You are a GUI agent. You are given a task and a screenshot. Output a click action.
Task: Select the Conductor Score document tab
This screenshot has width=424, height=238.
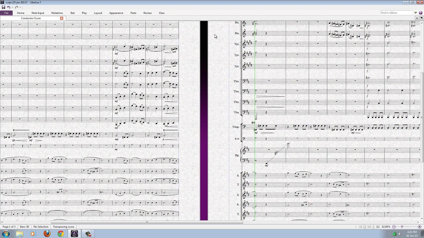coord(31,18)
